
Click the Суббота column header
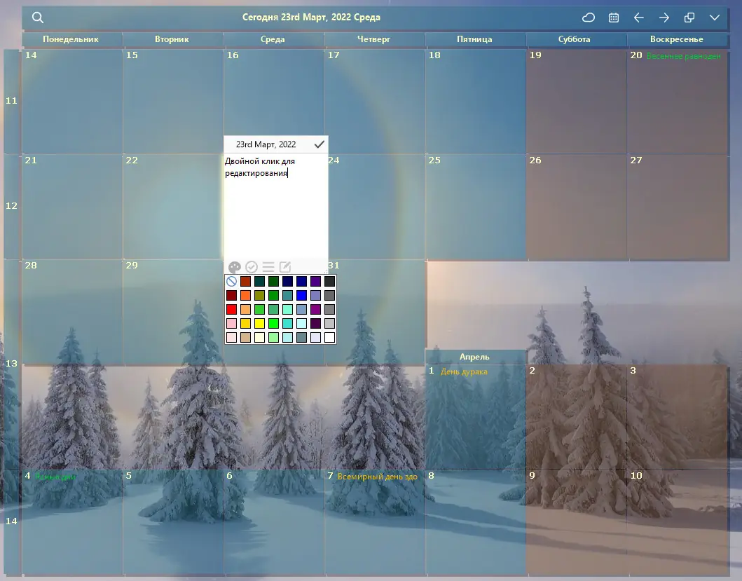(575, 39)
